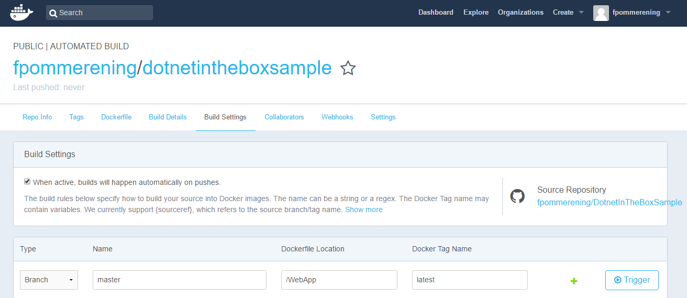
Task: Click the user avatar image
Action: tap(601, 13)
